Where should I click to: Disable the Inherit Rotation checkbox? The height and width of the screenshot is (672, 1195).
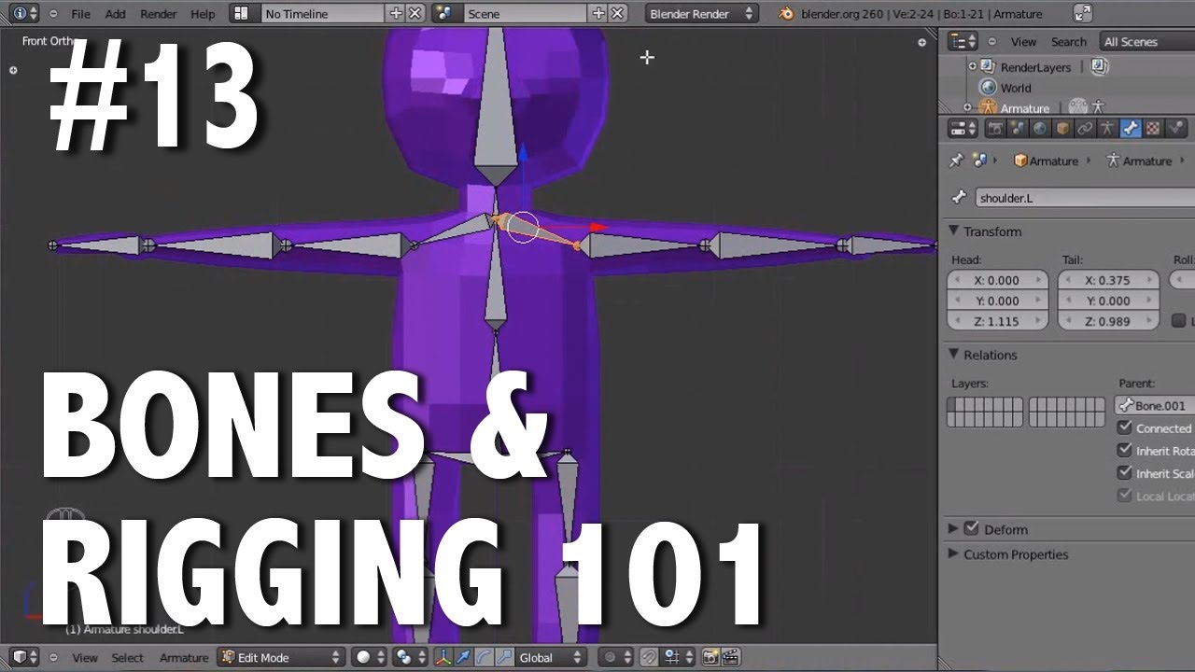[1126, 449]
